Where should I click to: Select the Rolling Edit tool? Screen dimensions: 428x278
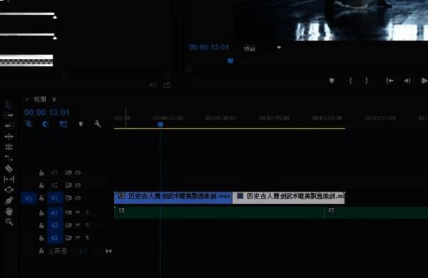pos(9,147)
